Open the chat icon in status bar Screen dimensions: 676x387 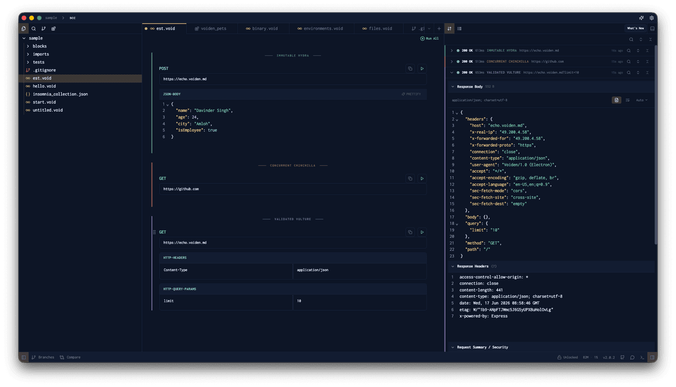(x=632, y=357)
